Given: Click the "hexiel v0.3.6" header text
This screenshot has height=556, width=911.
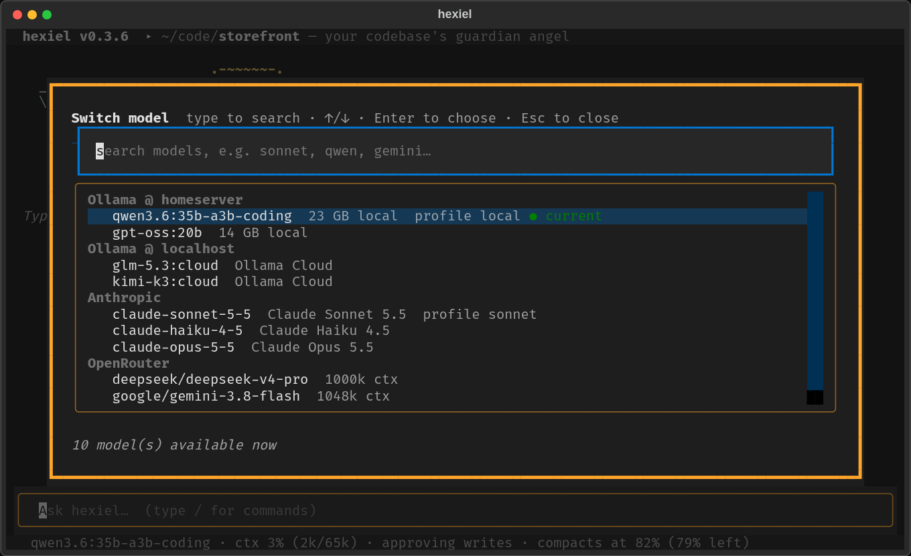Looking at the screenshot, I should [x=76, y=36].
